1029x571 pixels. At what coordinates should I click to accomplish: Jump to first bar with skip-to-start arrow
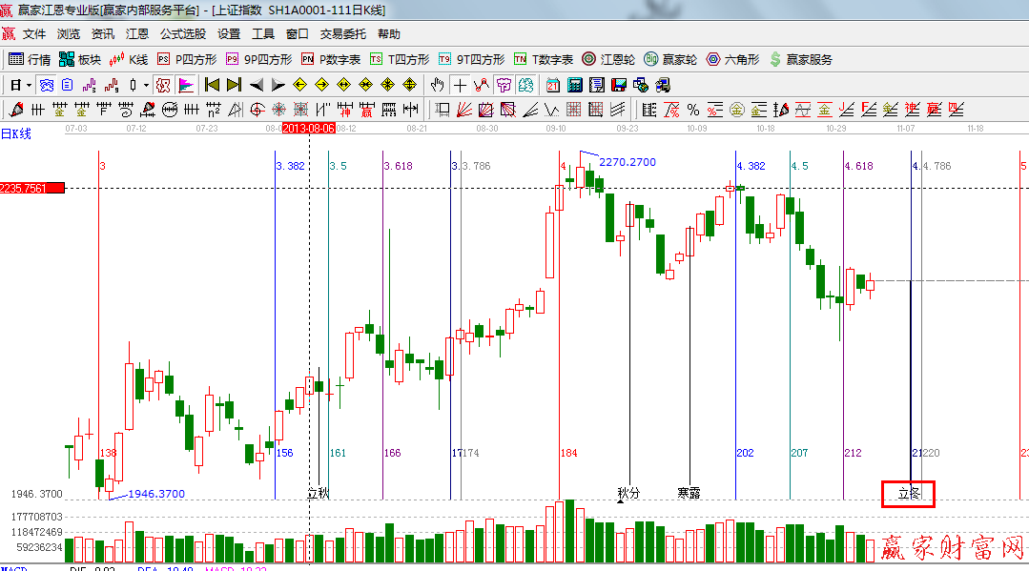coord(212,85)
